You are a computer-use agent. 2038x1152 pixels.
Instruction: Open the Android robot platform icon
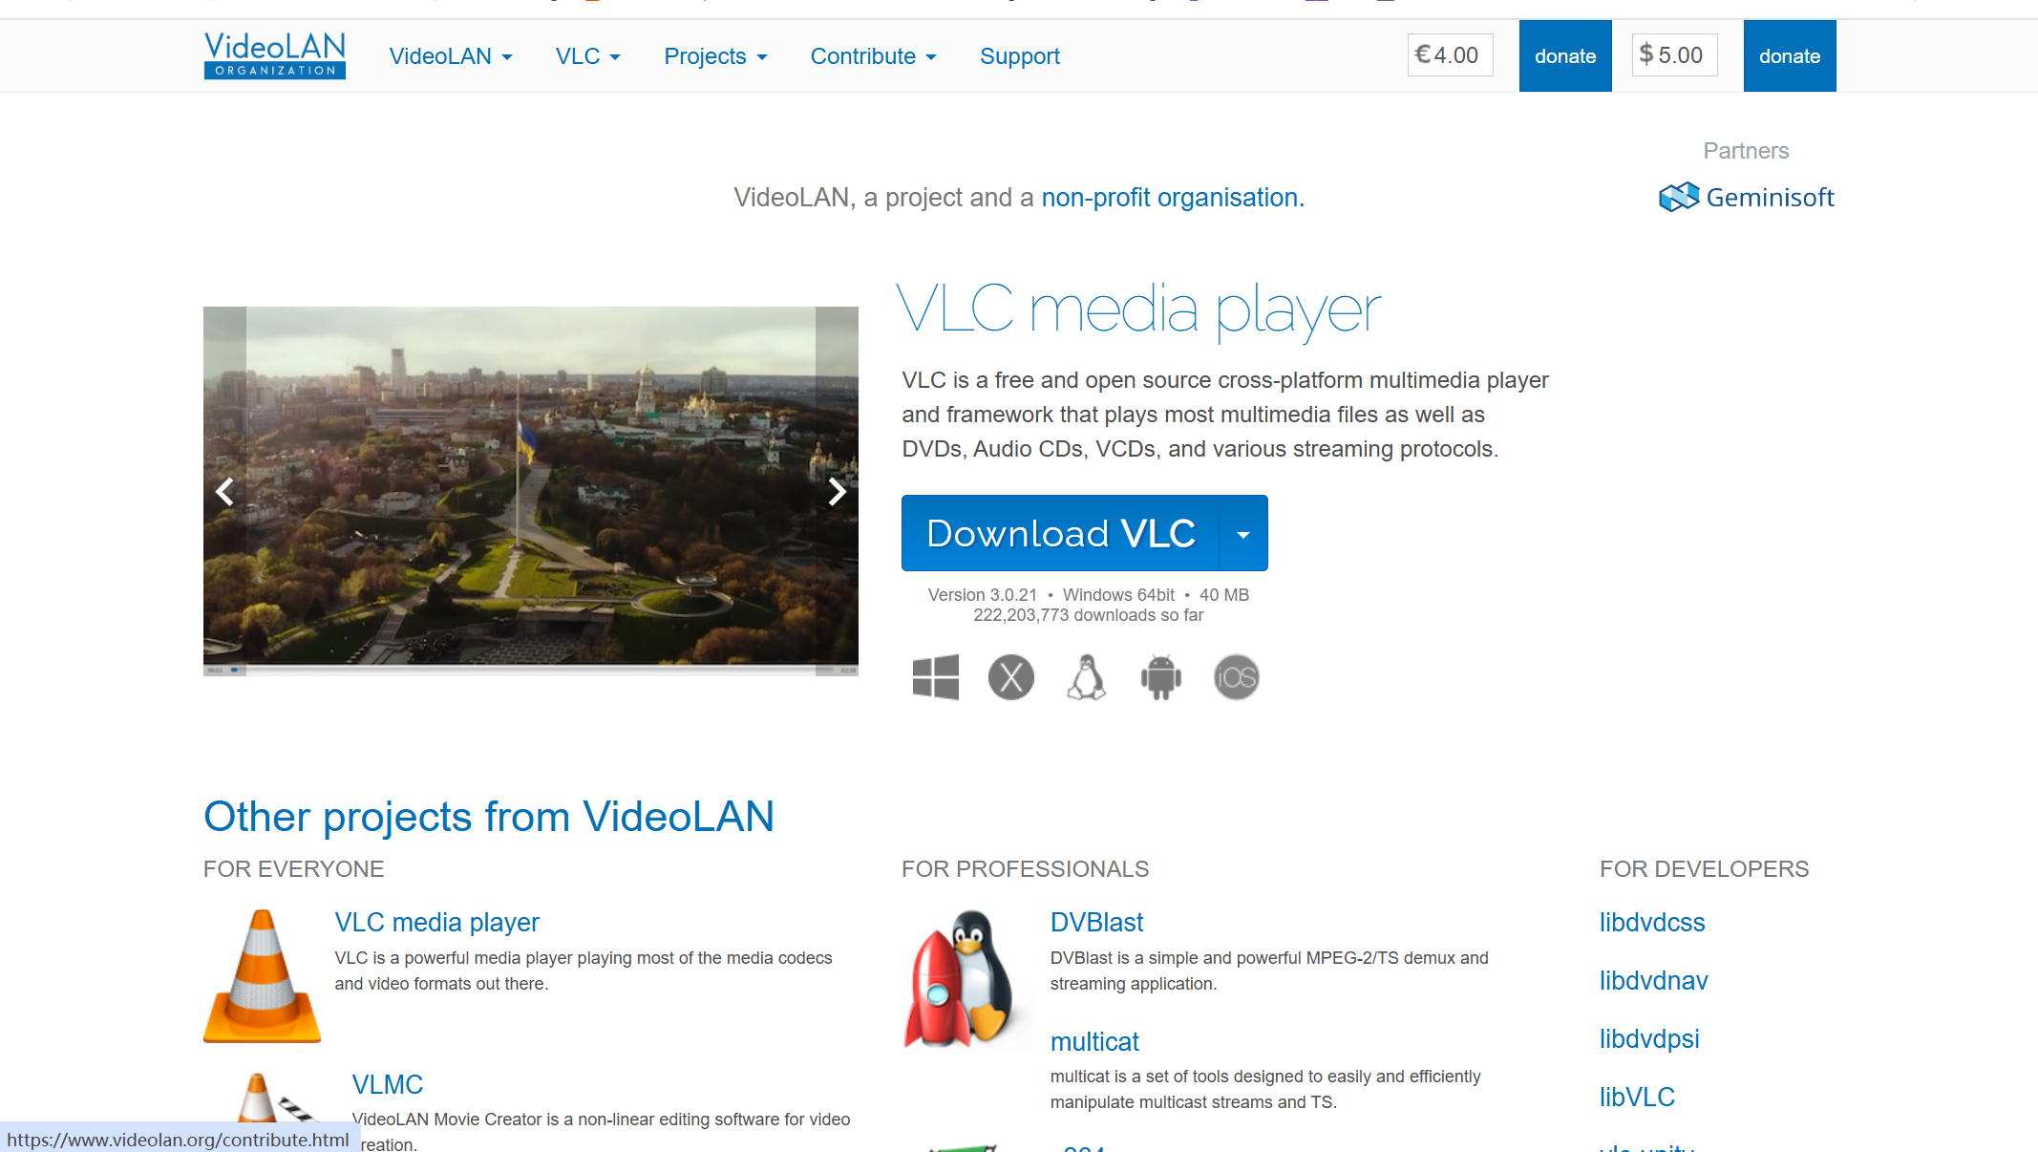click(1161, 677)
